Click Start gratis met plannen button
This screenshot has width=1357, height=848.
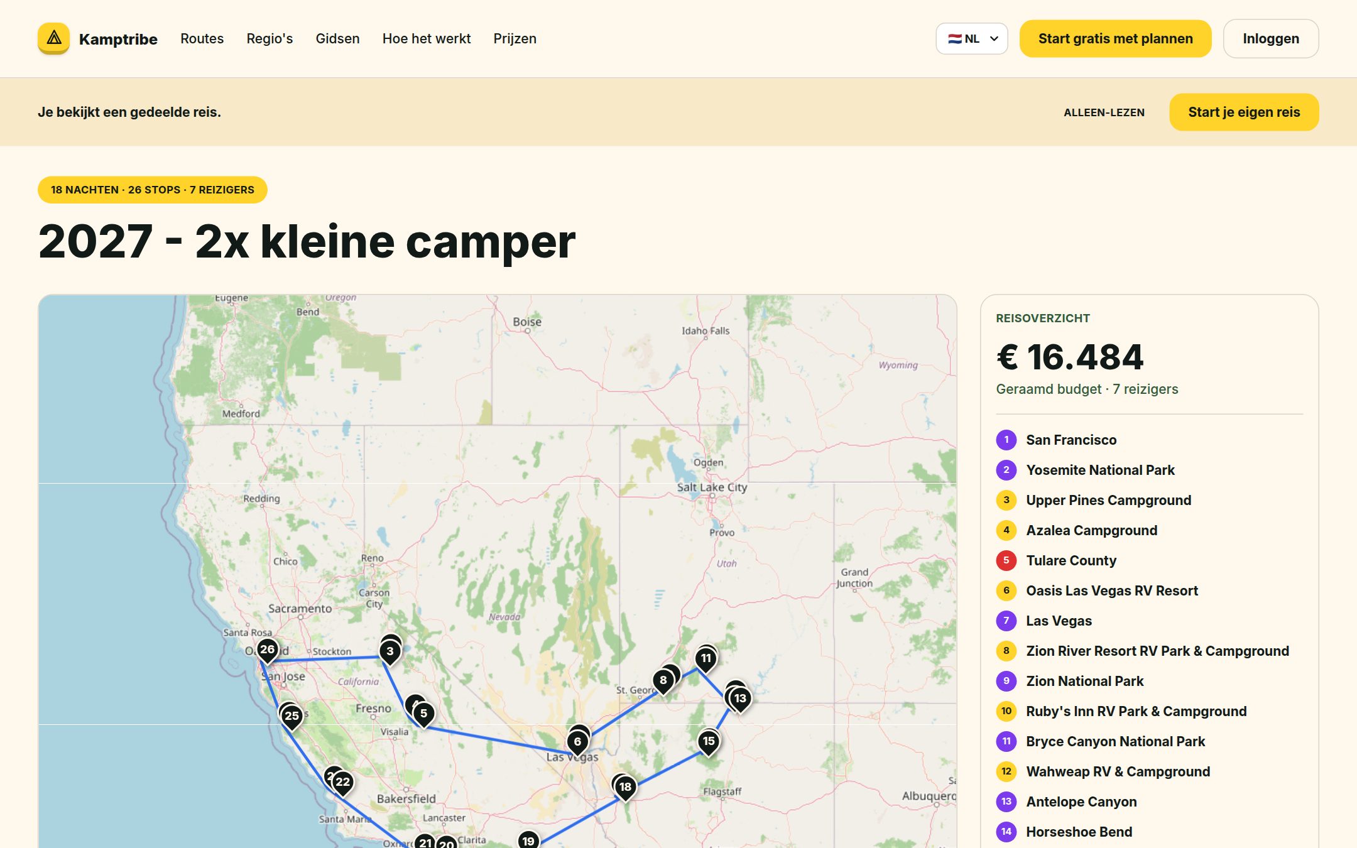[1115, 39]
